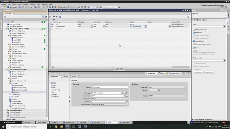Open User administration in project tree

click(x=18, y=108)
